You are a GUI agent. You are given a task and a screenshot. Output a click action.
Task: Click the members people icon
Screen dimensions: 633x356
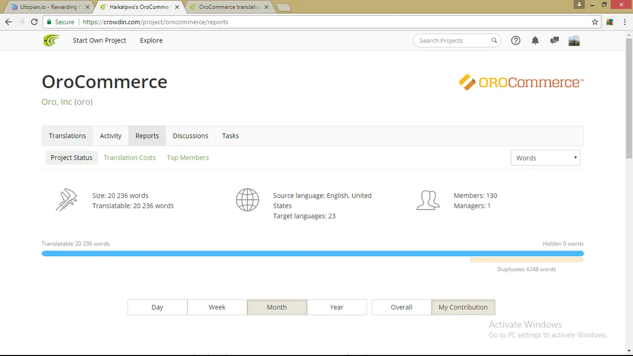coord(428,200)
